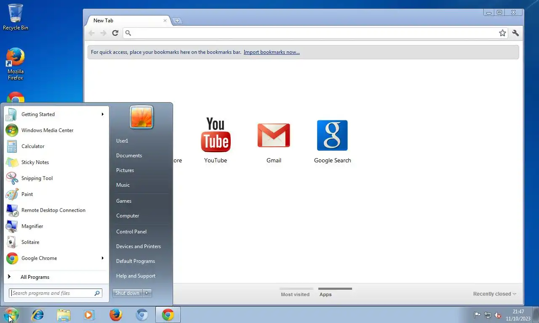The image size is (539, 323).
Task: Bookmark page with the star icon
Action: tap(502, 33)
